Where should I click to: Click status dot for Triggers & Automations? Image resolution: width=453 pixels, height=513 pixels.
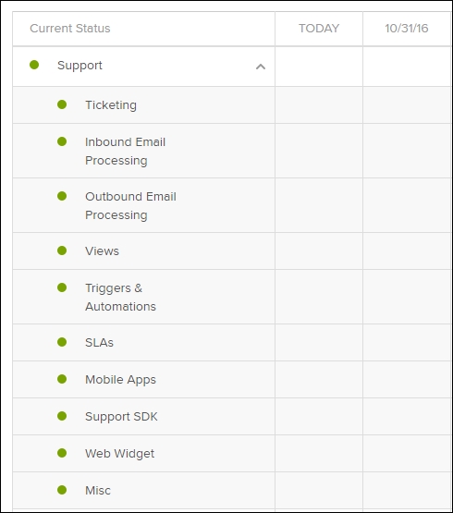click(62, 287)
